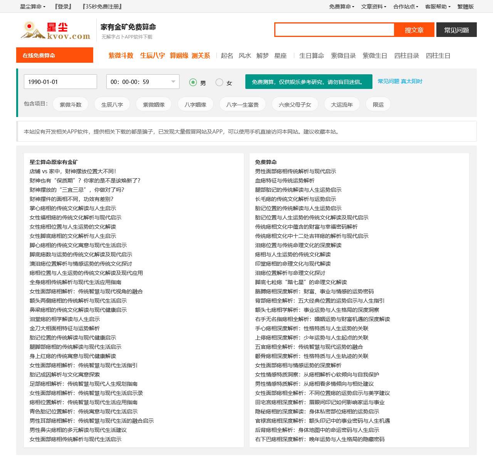
Task: Open the 星尘算命 dropdown at top left
Action: click(32, 6)
